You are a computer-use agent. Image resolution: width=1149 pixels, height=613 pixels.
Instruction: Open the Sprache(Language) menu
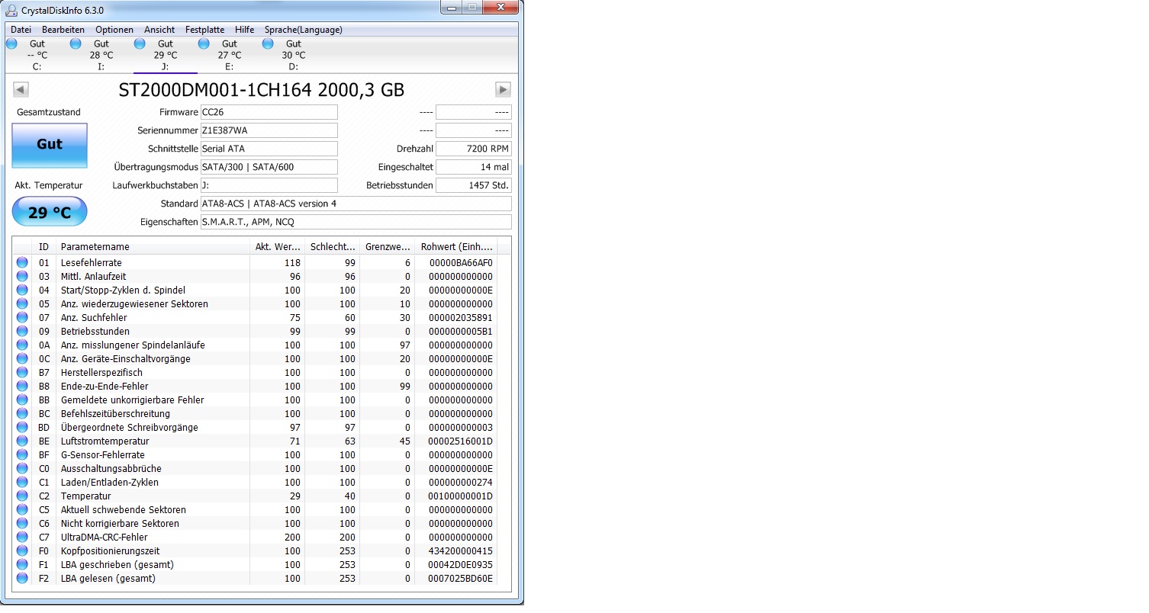(304, 30)
